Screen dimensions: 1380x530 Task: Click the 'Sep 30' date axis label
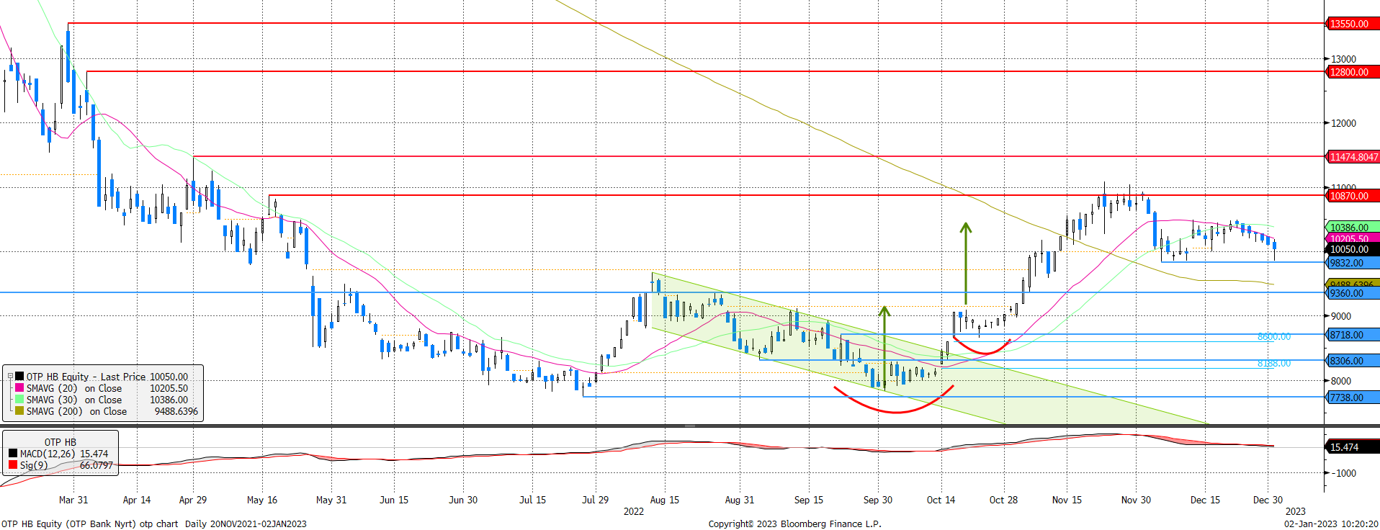[x=878, y=500]
